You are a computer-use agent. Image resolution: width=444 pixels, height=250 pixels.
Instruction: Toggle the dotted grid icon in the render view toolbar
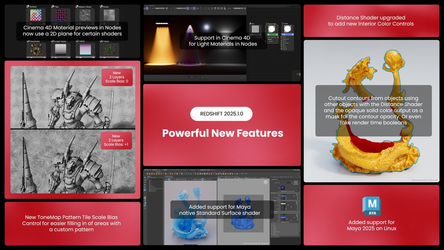pyautogui.click(x=191, y=8)
